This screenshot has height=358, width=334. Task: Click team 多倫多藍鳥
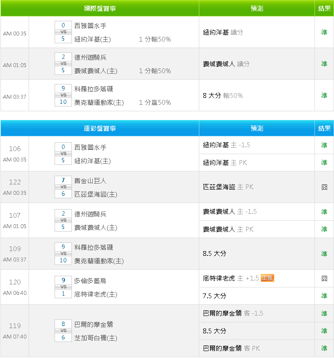(90, 281)
